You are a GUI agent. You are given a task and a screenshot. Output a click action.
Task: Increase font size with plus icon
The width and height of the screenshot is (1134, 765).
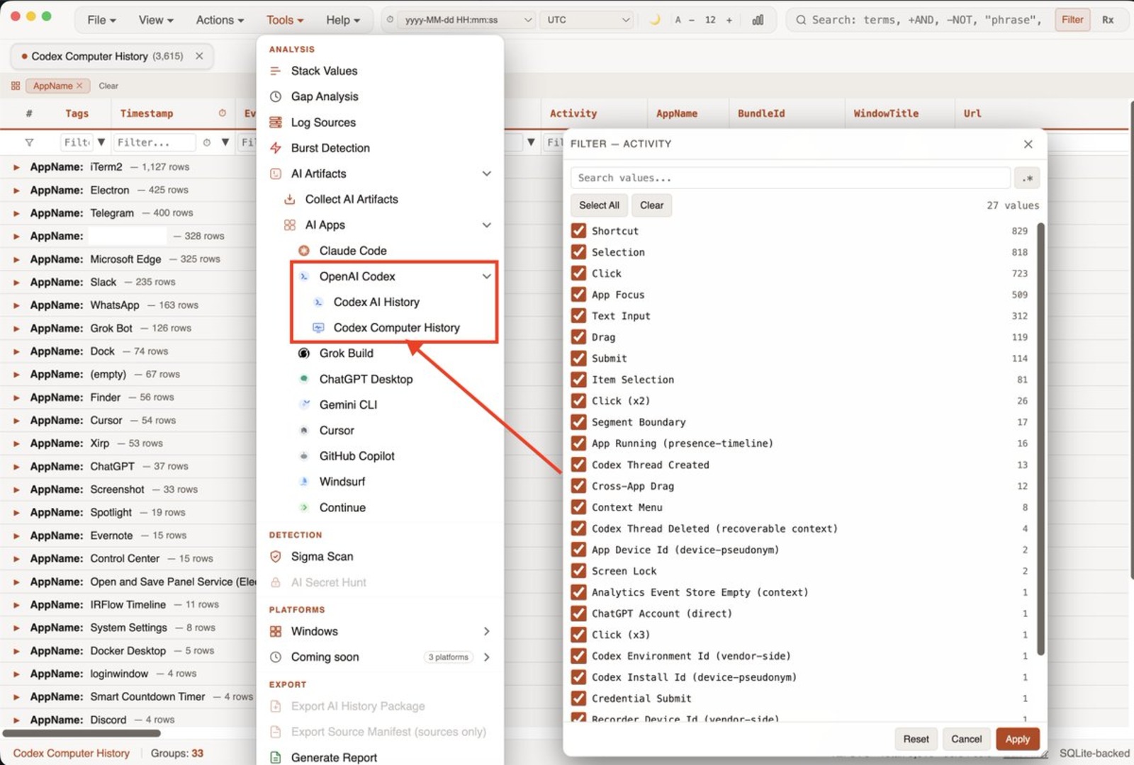click(x=729, y=20)
